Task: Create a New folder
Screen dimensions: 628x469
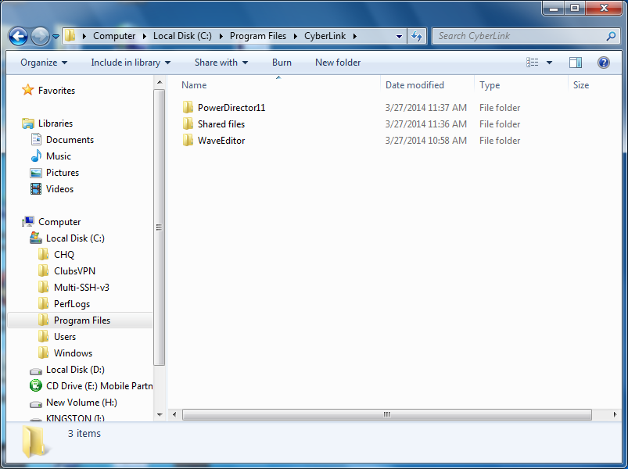Action: coord(338,63)
